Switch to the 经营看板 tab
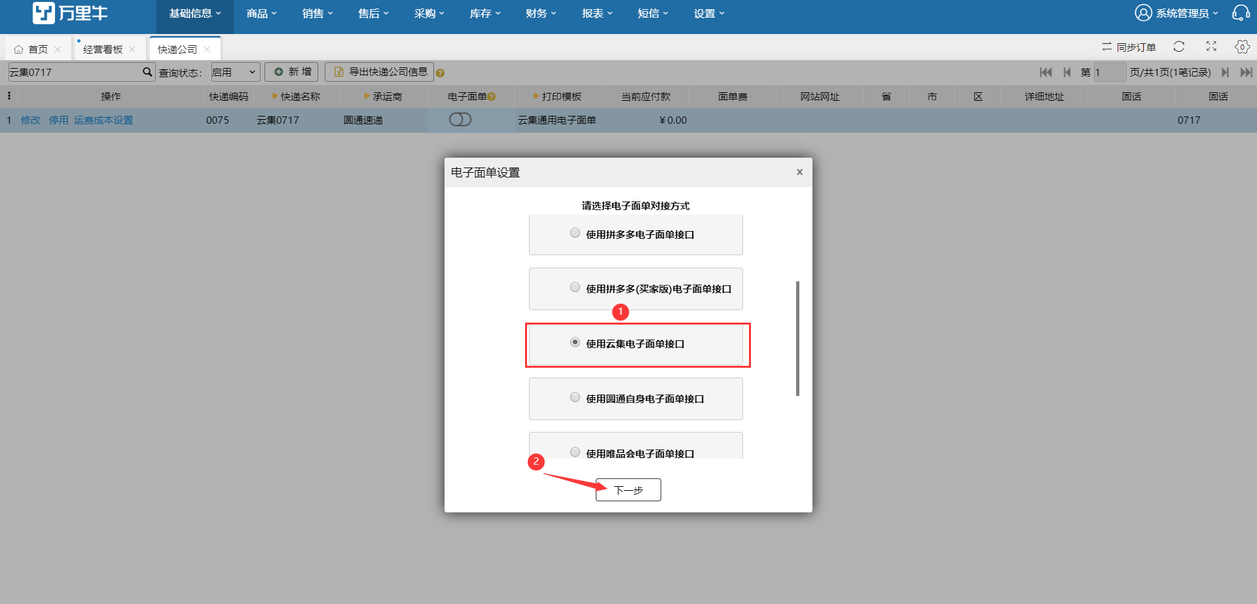The width and height of the screenshot is (1257, 604). 103,49
